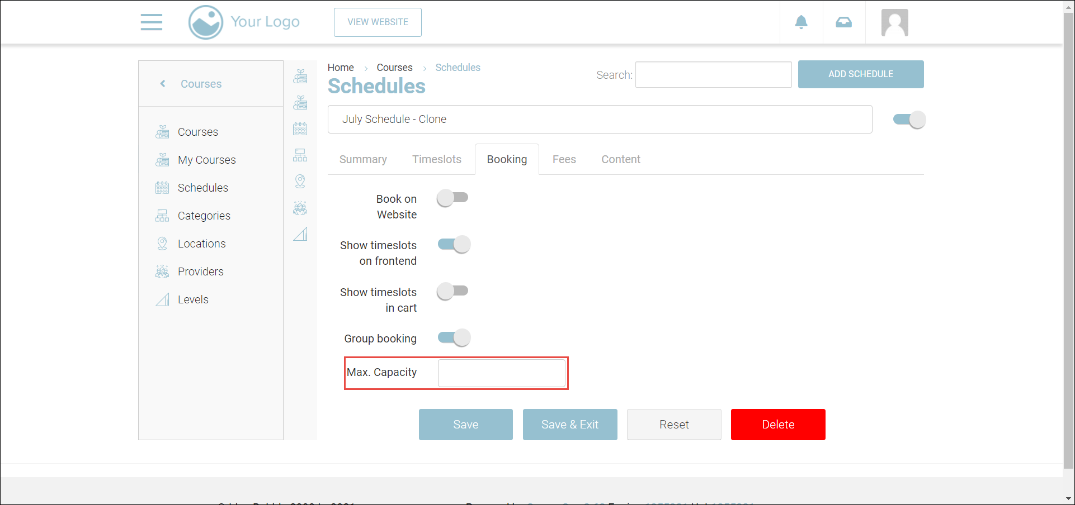Click the Categories icon in collapsed sidebar

(300, 155)
